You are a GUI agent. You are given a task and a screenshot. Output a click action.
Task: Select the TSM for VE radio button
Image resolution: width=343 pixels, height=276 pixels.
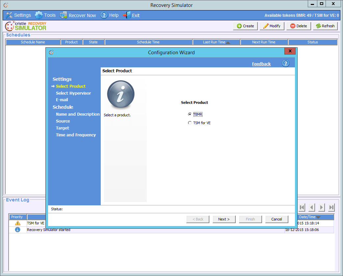click(x=190, y=123)
